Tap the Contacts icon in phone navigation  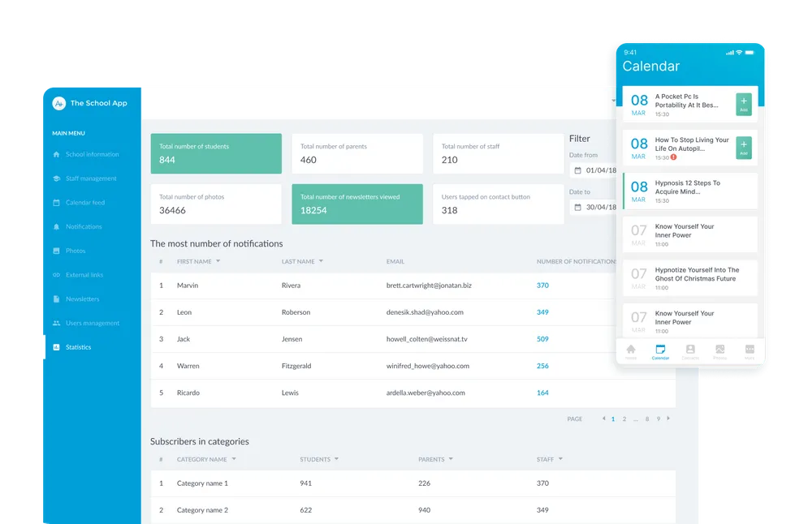[x=690, y=350]
